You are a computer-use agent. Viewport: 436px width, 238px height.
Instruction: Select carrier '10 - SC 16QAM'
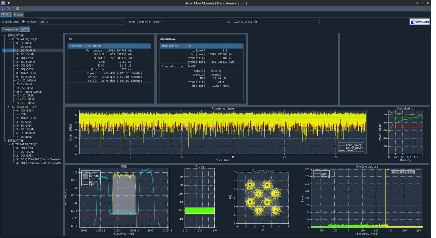point(26,80)
